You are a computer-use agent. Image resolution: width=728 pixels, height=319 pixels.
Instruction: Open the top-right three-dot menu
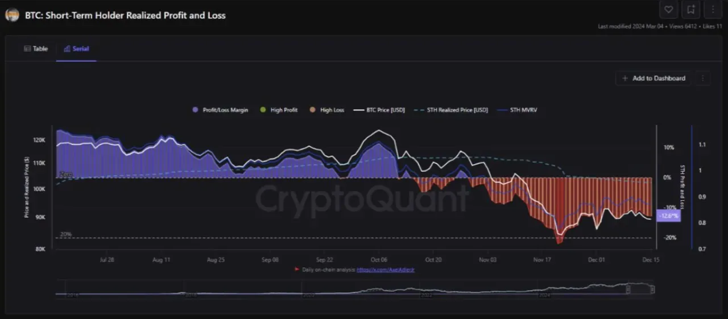[713, 9]
